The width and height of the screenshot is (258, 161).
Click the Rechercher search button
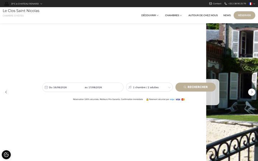[x=196, y=87]
